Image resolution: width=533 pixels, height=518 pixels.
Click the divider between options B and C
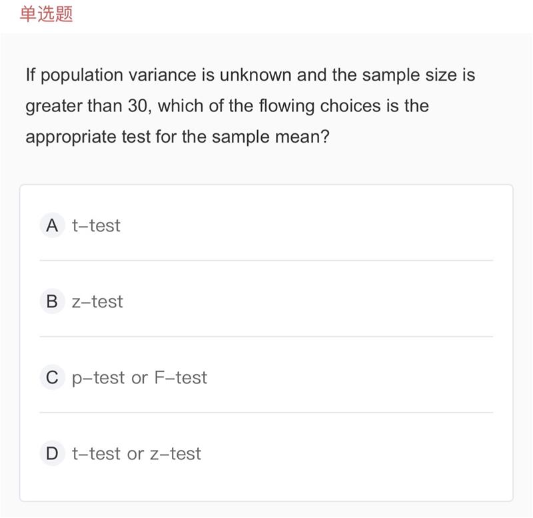[266, 337]
